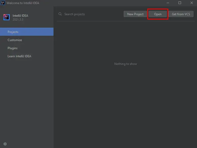Click the magnifier icon beside Search projects
The image size is (197, 148).
tap(60, 14)
